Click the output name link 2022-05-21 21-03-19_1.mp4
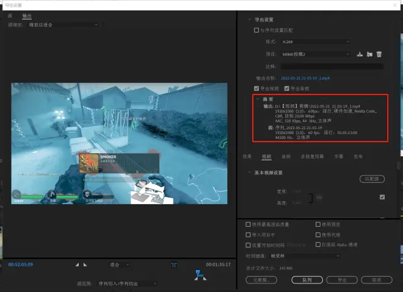 tap(305, 78)
